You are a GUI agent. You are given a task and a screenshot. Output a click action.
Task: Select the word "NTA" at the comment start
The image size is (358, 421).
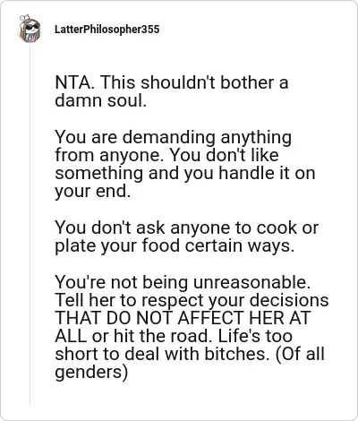[74, 82]
